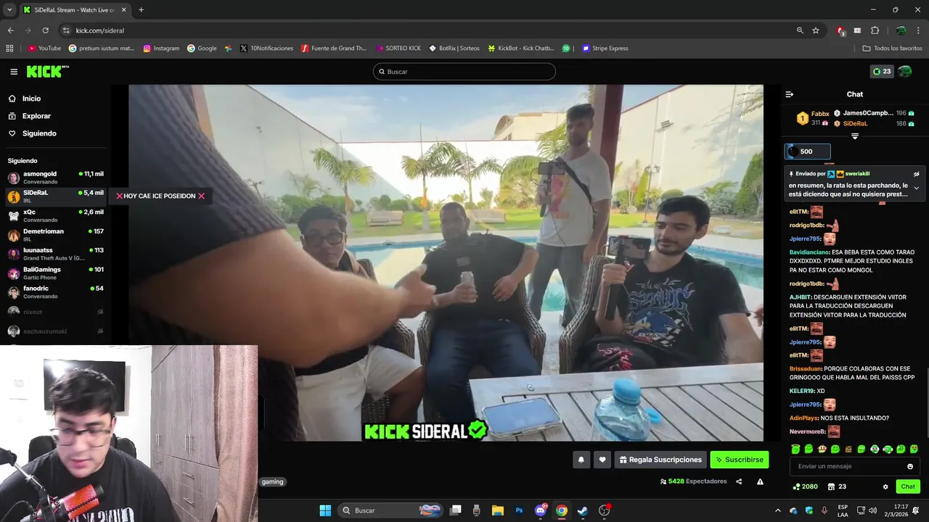929x522 pixels.
Task: Select the last quick emote in row
Action: [914, 449]
